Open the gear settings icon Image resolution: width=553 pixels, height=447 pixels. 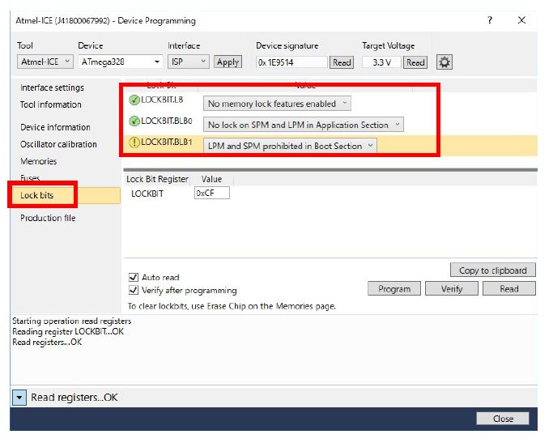pyautogui.click(x=444, y=62)
